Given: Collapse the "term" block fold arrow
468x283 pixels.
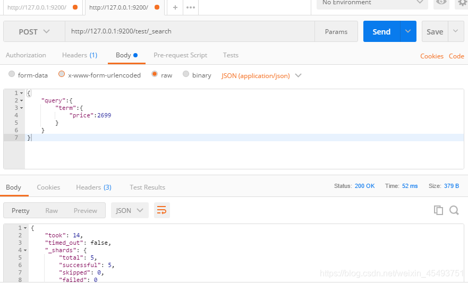Looking at the screenshot, I should click(x=21, y=108).
